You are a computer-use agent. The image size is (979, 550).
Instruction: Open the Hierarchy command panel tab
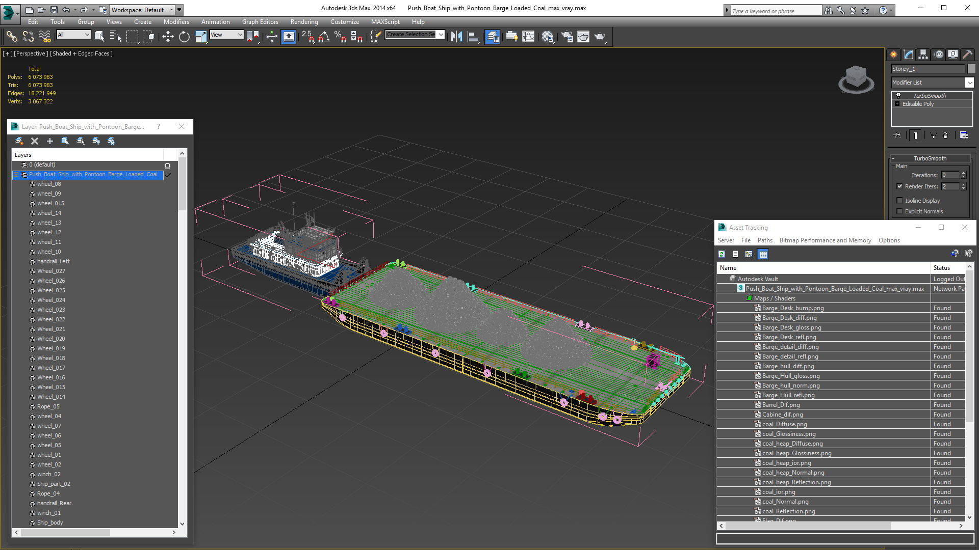tap(923, 54)
